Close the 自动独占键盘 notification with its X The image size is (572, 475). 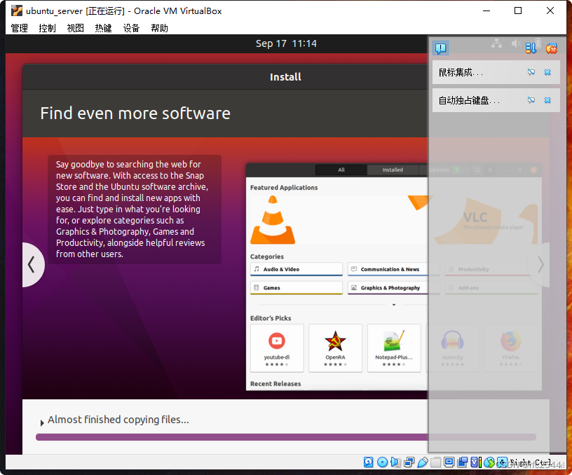(547, 100)
